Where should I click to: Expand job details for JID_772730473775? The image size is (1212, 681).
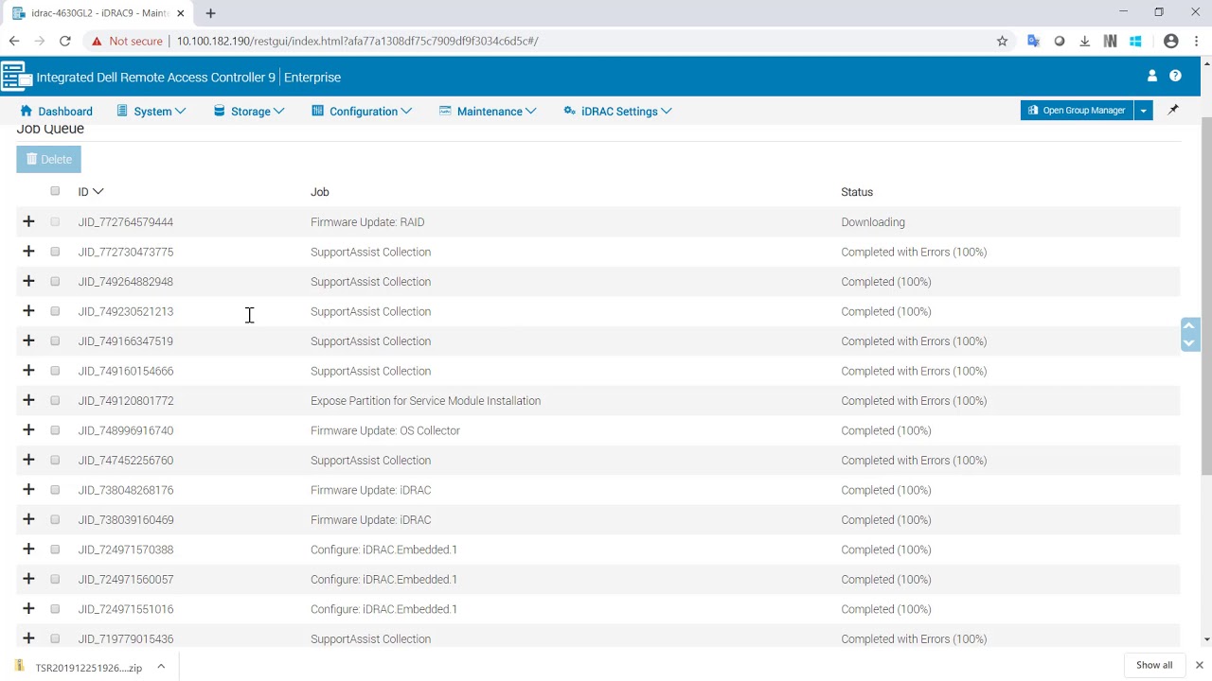coord(28,252)
